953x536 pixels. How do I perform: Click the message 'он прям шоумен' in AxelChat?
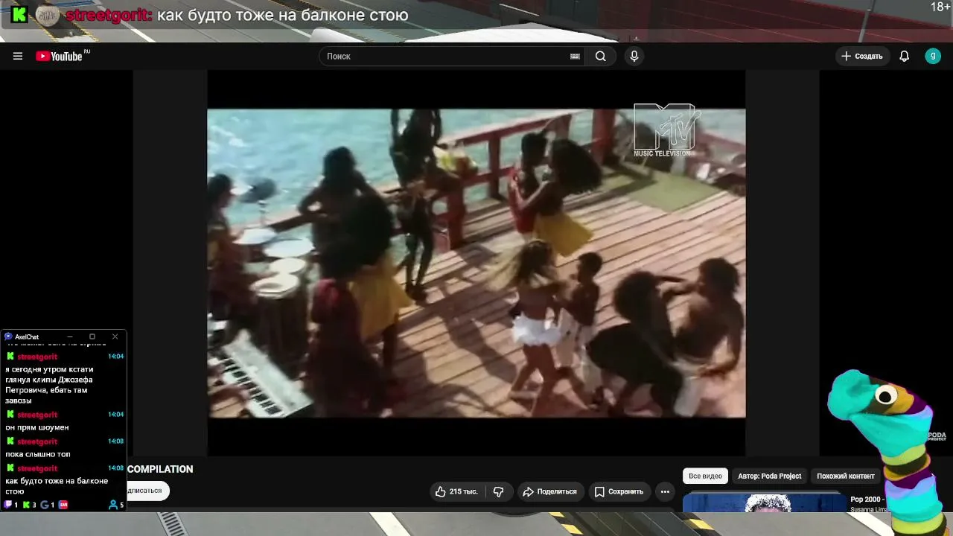coord(37,427)
